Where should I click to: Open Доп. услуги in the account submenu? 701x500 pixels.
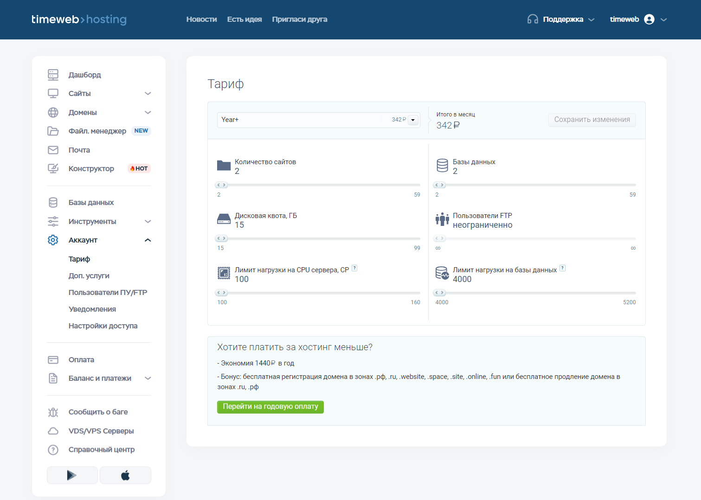pos(89,276)
